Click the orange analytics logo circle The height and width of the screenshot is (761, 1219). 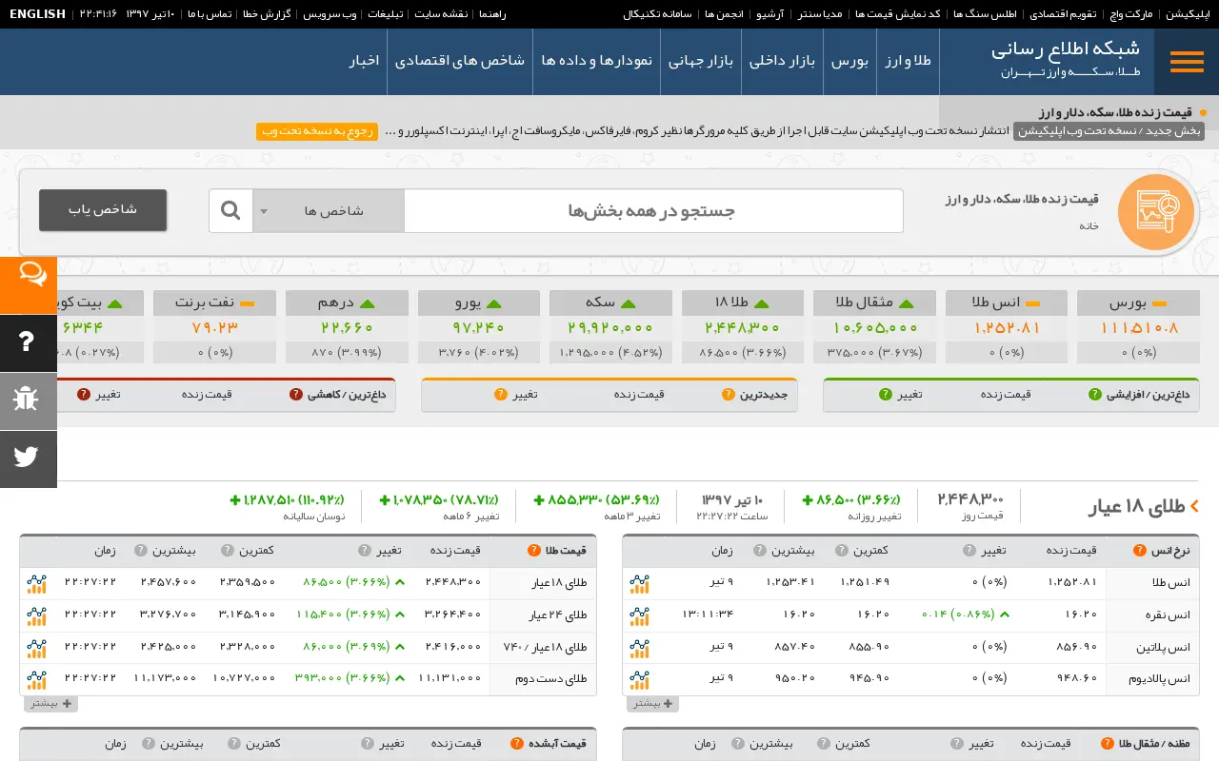click(1156, 212)
